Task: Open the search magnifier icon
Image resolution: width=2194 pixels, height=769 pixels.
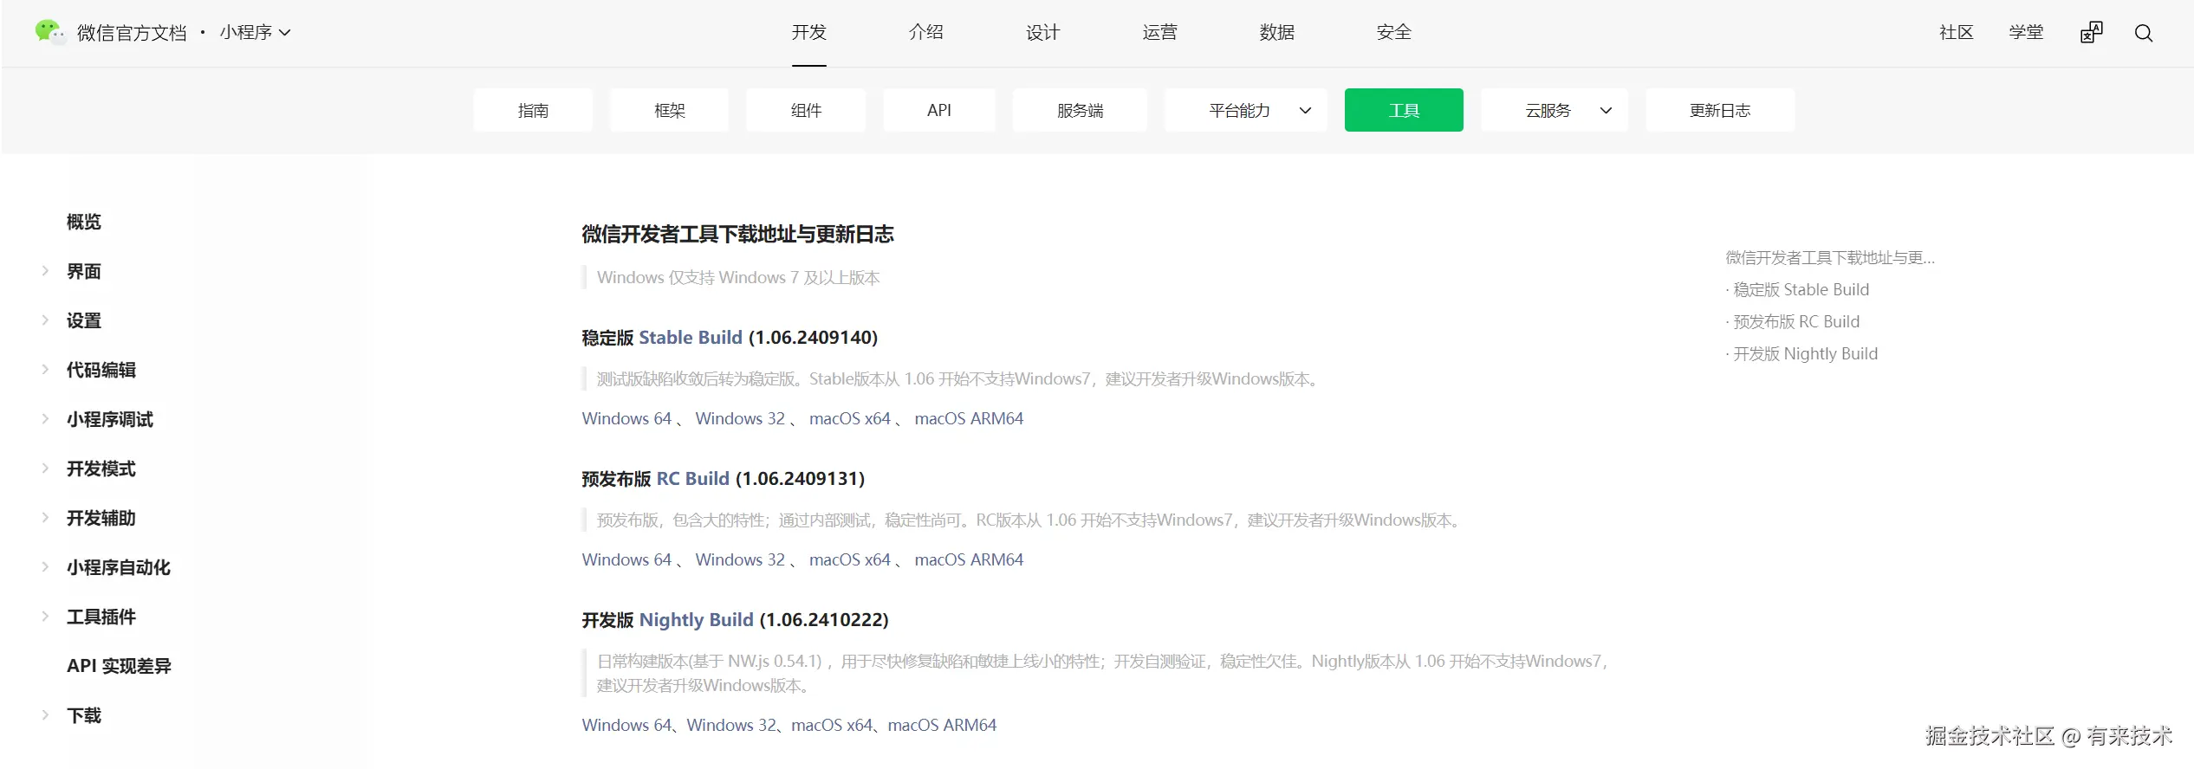Action: (x=2144, y=33)
